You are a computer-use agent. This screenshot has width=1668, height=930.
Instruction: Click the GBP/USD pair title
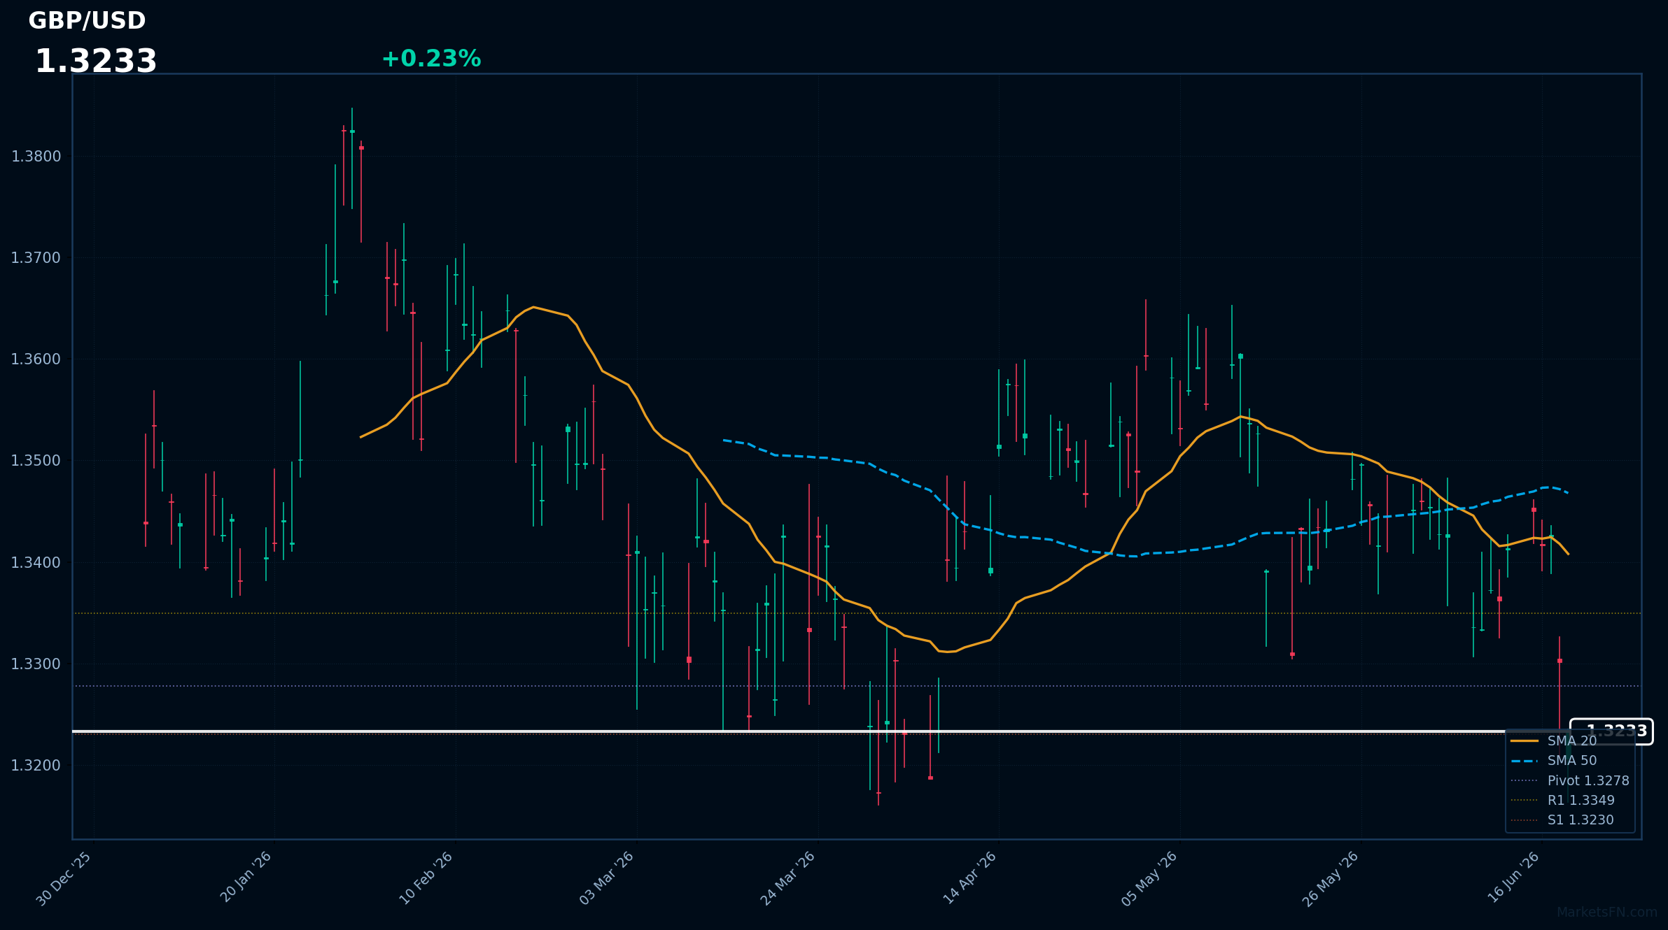[87, 21]
